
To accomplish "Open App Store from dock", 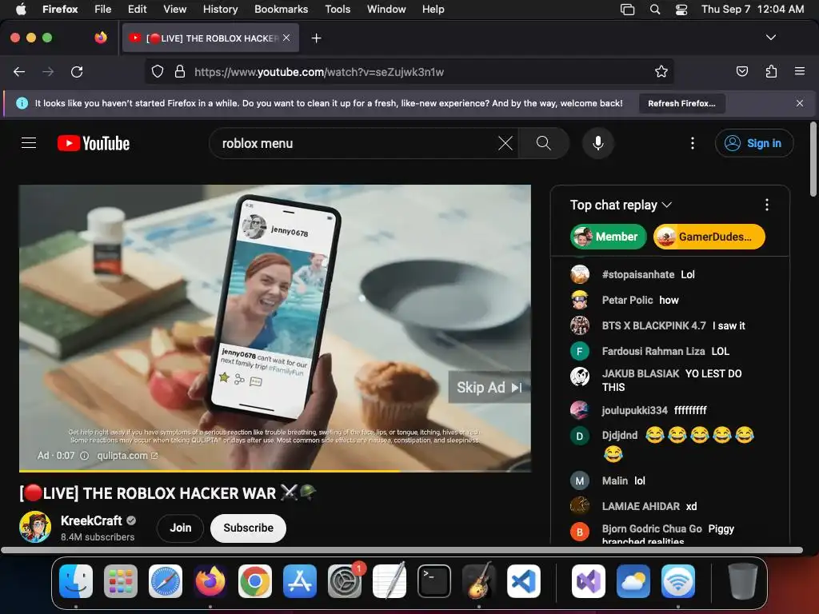I will pos(300,581).
